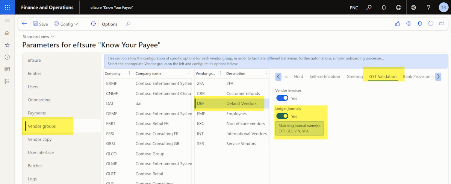The width and height of the screenshot is (451, 184).
Task: Toggle the Ledger journals switch
Action: pos(282,116)
